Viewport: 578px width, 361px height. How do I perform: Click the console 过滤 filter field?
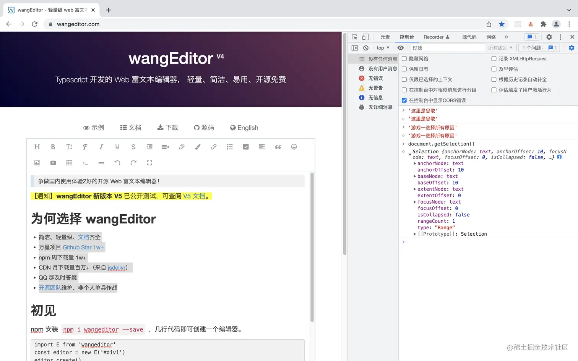(x=447, y=48)
